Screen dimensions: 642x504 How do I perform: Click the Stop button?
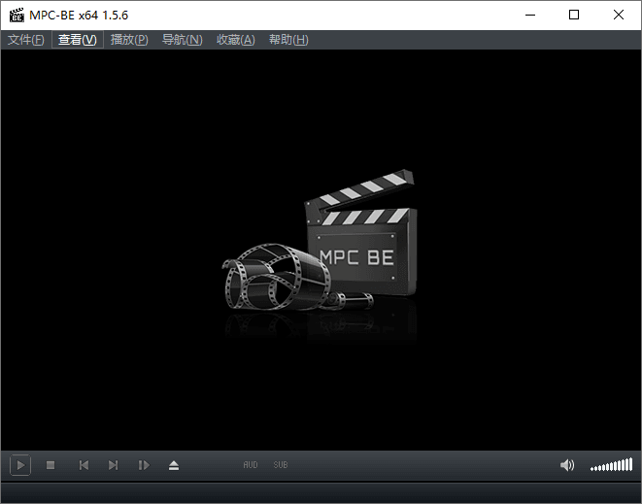(x=51, y=465)
